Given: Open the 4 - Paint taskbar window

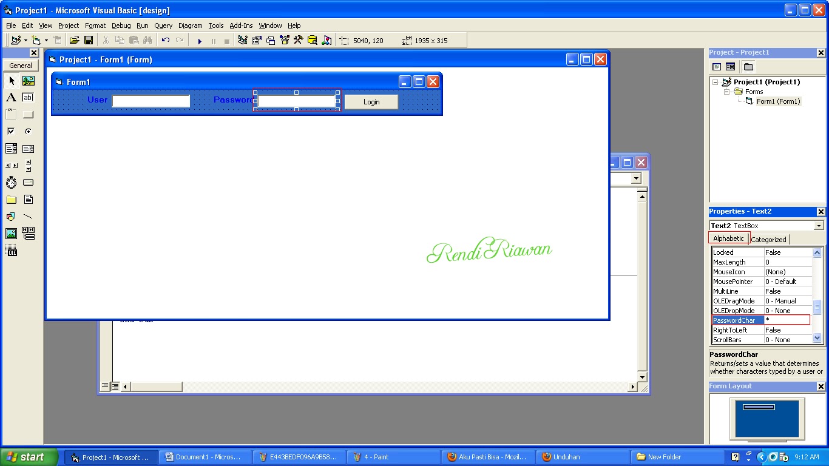Looking at the screenshot, I should coord(393,456).
